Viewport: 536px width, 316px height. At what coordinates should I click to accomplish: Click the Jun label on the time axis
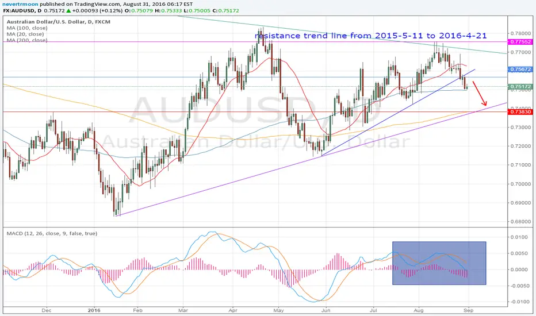tap(326, 310)
